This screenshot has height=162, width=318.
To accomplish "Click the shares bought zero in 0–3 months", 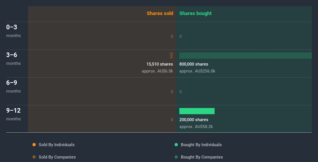I will pyautogui.click(x=180, y=36).
